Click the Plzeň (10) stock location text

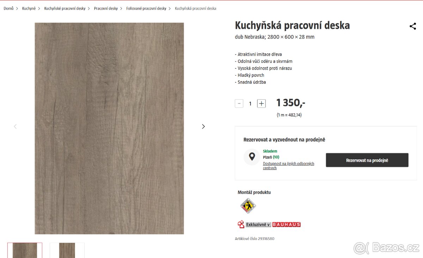coord(271,157)
